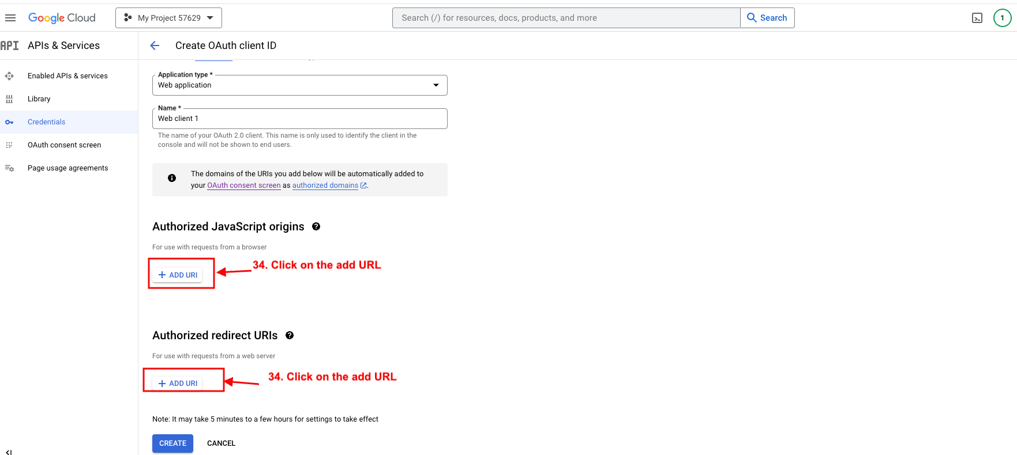Select Credentials in the sidebar
This screenshot has height=455, width=1017.
click(46, 122)
